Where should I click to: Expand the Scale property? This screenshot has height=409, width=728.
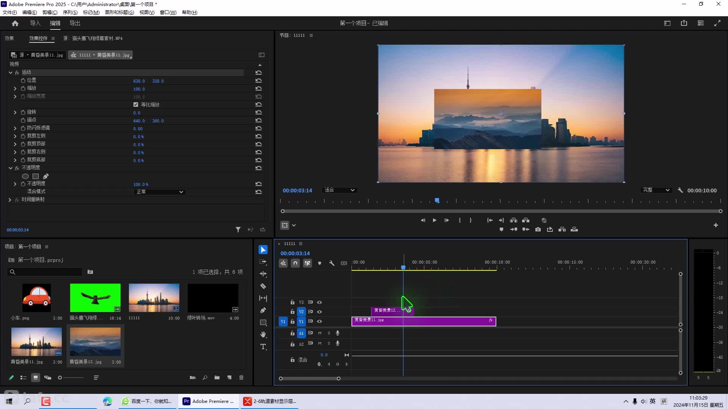pos(15,89)
